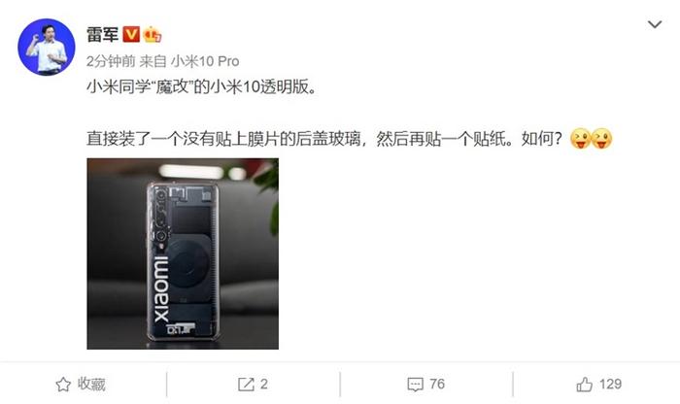The width and height of the screenshot is (680, 404).
Task: Click the comment count 76
Action: (437, 384)
